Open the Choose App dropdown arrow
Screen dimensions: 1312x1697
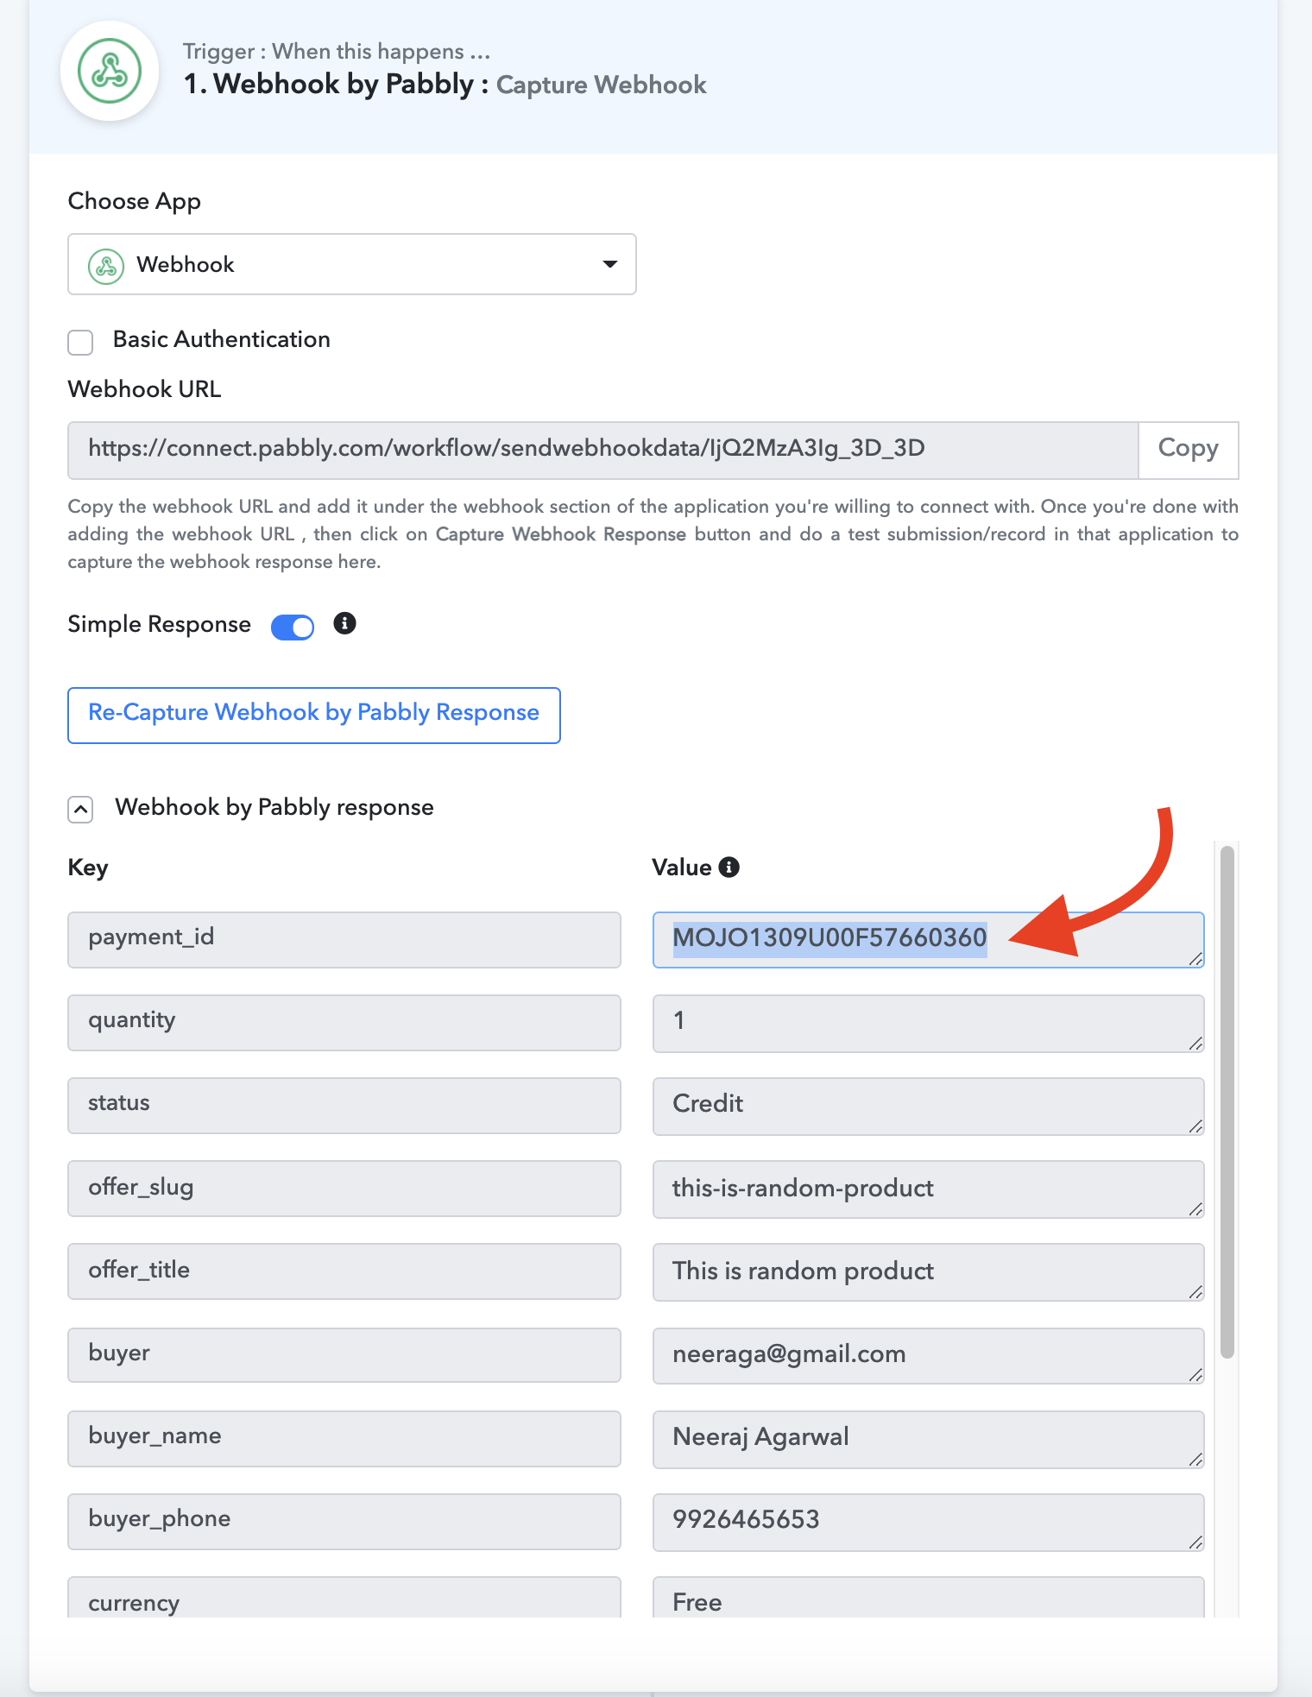610,264
